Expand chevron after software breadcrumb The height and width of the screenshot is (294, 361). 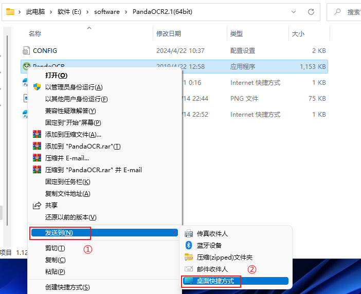[126, 12]
